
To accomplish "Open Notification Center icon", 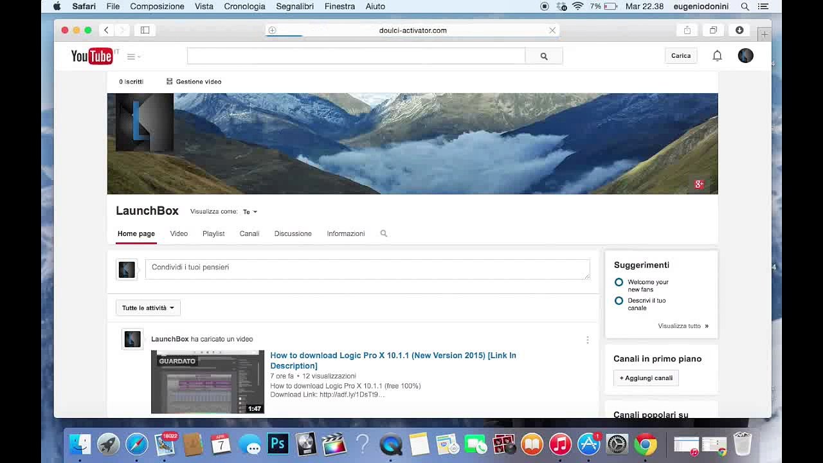I will 763,6.
